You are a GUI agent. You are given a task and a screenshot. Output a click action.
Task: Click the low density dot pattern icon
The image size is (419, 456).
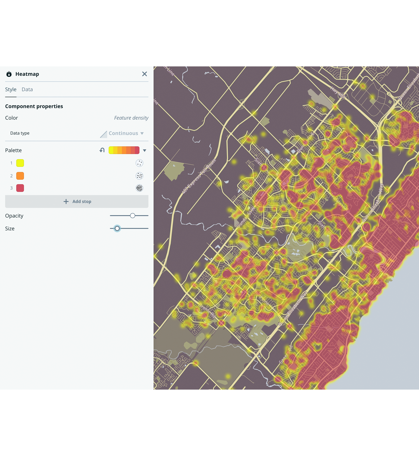(x=139, y=163)
